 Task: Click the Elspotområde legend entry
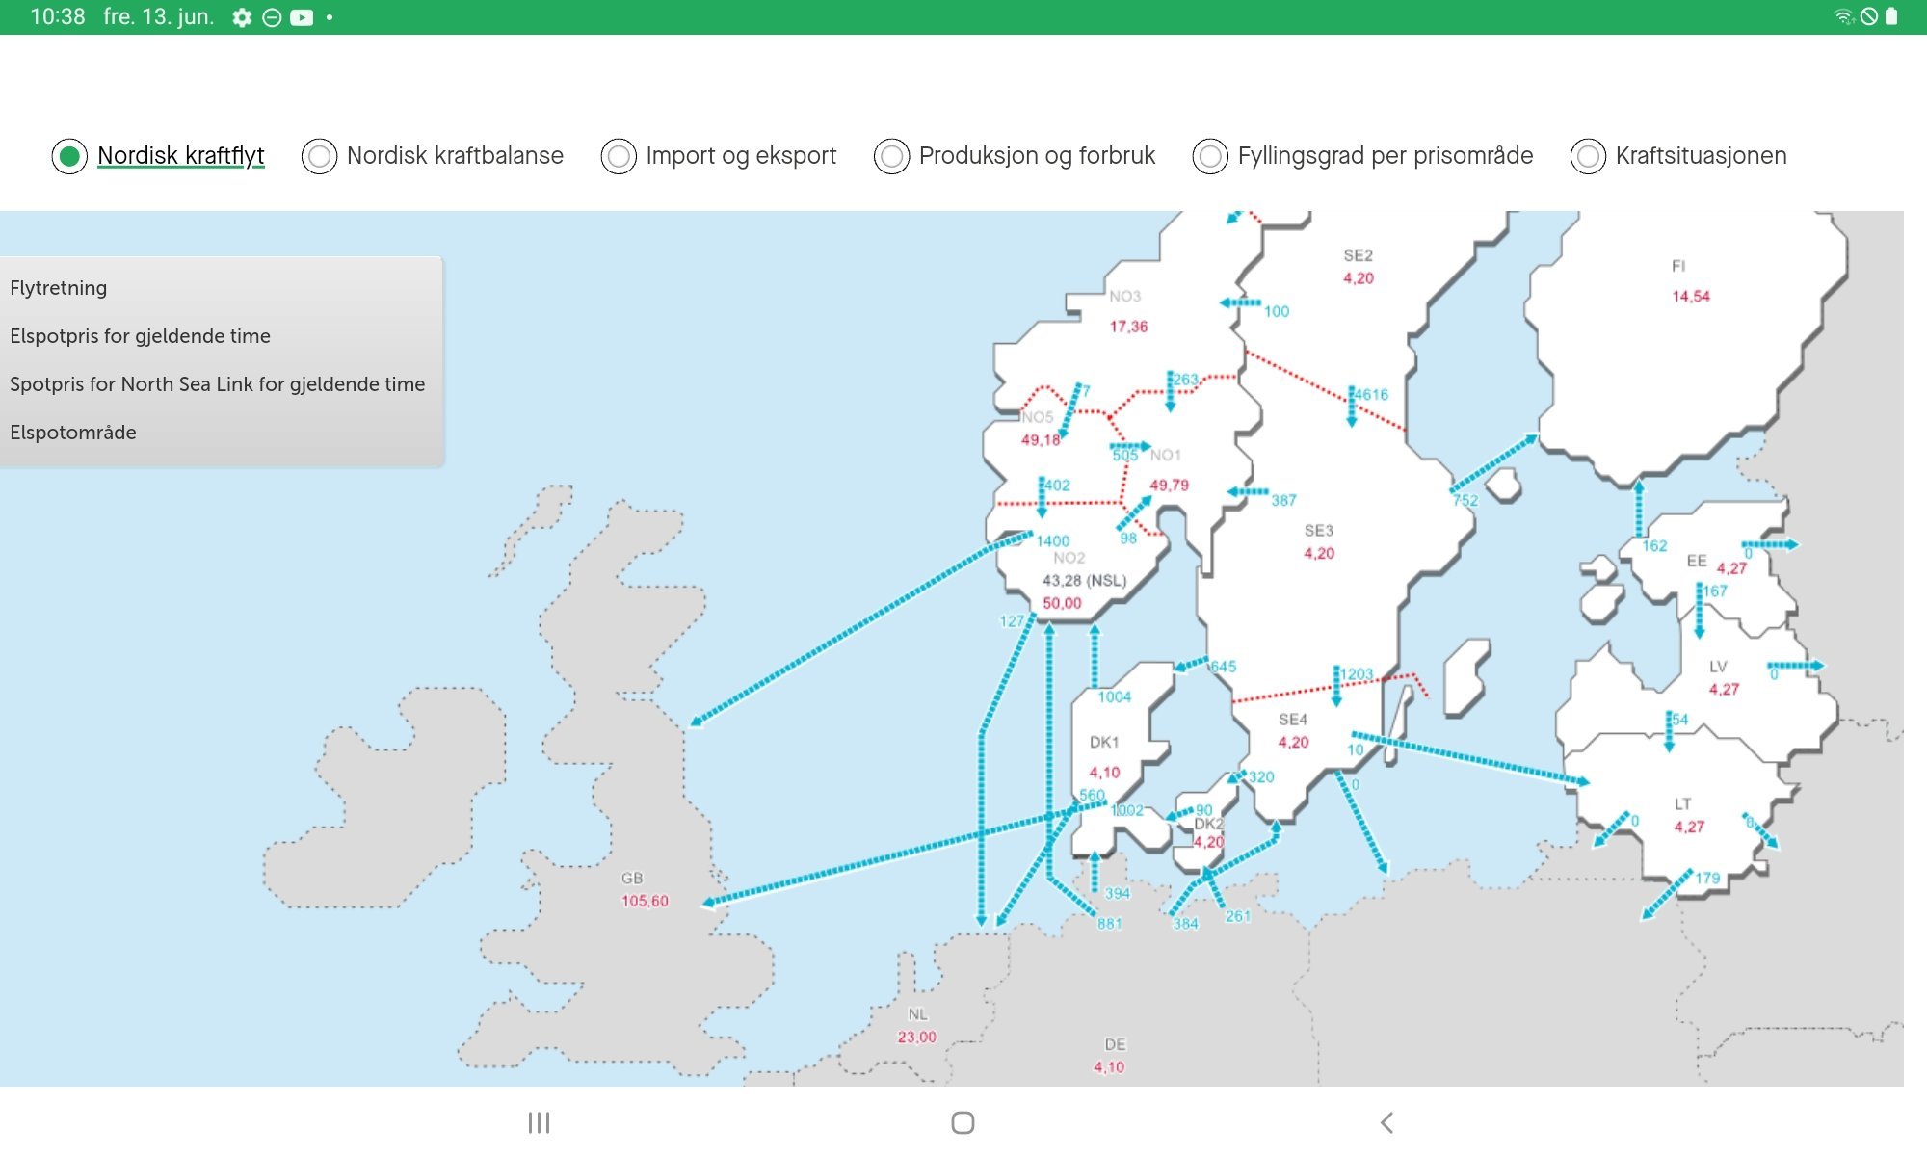73,433
